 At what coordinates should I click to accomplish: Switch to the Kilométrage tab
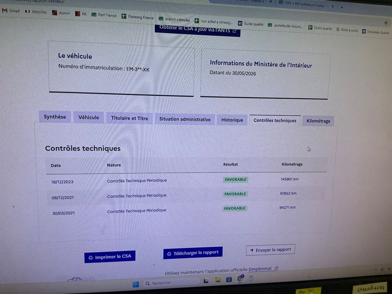(318, 121)
